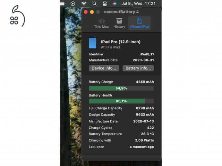Click the Attila's iPad device name

pos(110,47)
